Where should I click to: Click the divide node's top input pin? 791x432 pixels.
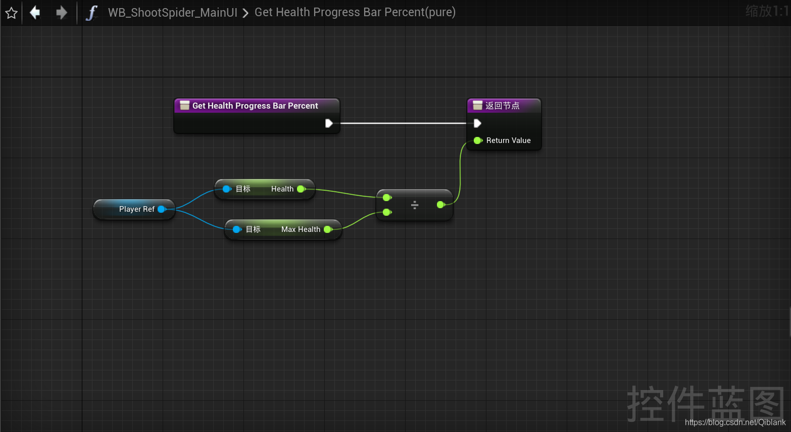click(x=387, y=198)
